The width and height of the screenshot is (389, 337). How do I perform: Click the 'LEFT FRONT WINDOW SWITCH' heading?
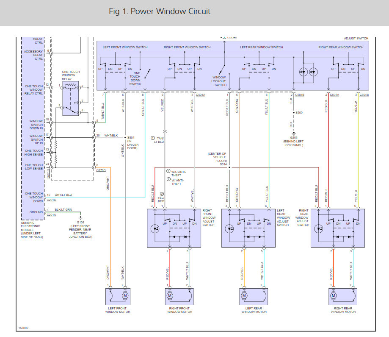(125, 47)
